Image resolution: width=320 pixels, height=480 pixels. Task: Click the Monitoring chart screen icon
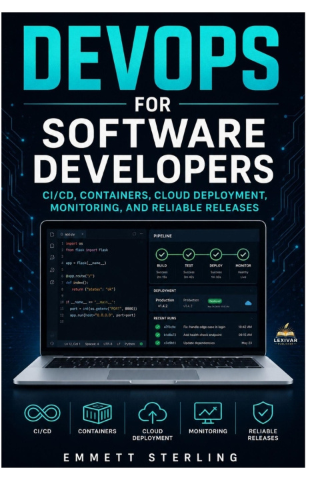(208, 413)
